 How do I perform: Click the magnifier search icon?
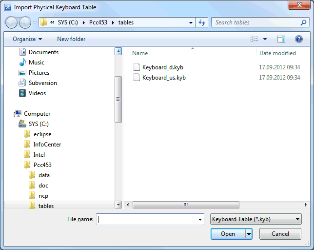point(304,22)
